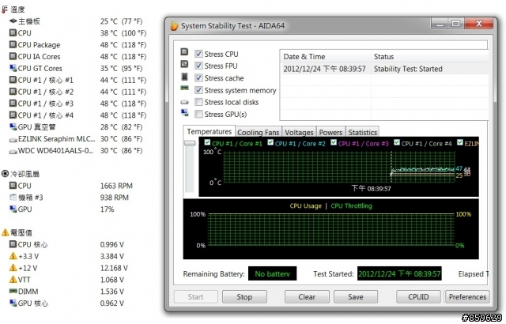Click the warning icon next to +3.3 V
The image size is (506, 324).
(x=13, y=256)
